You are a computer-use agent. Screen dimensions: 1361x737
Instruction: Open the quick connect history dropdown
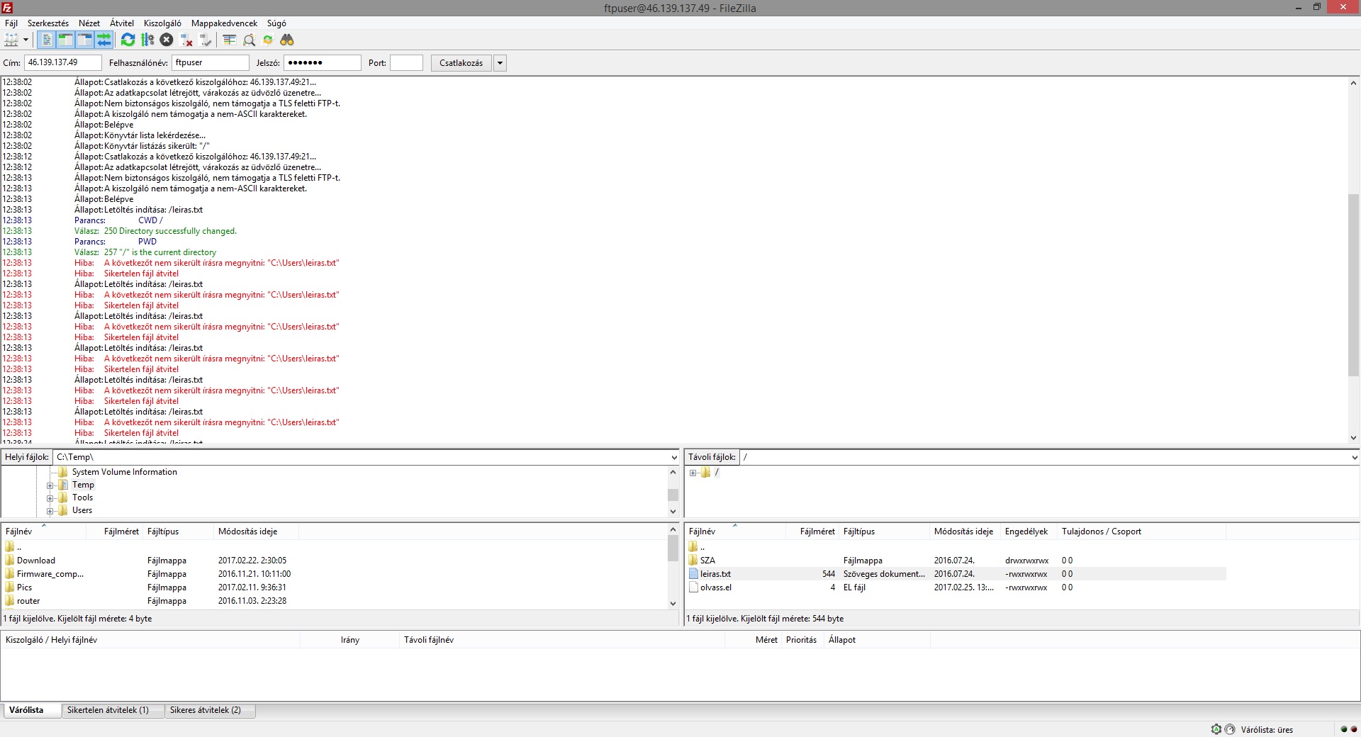[x=500, y=63]
